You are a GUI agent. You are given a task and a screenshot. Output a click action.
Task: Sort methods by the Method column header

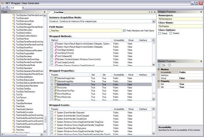click(x=81, y=40)
